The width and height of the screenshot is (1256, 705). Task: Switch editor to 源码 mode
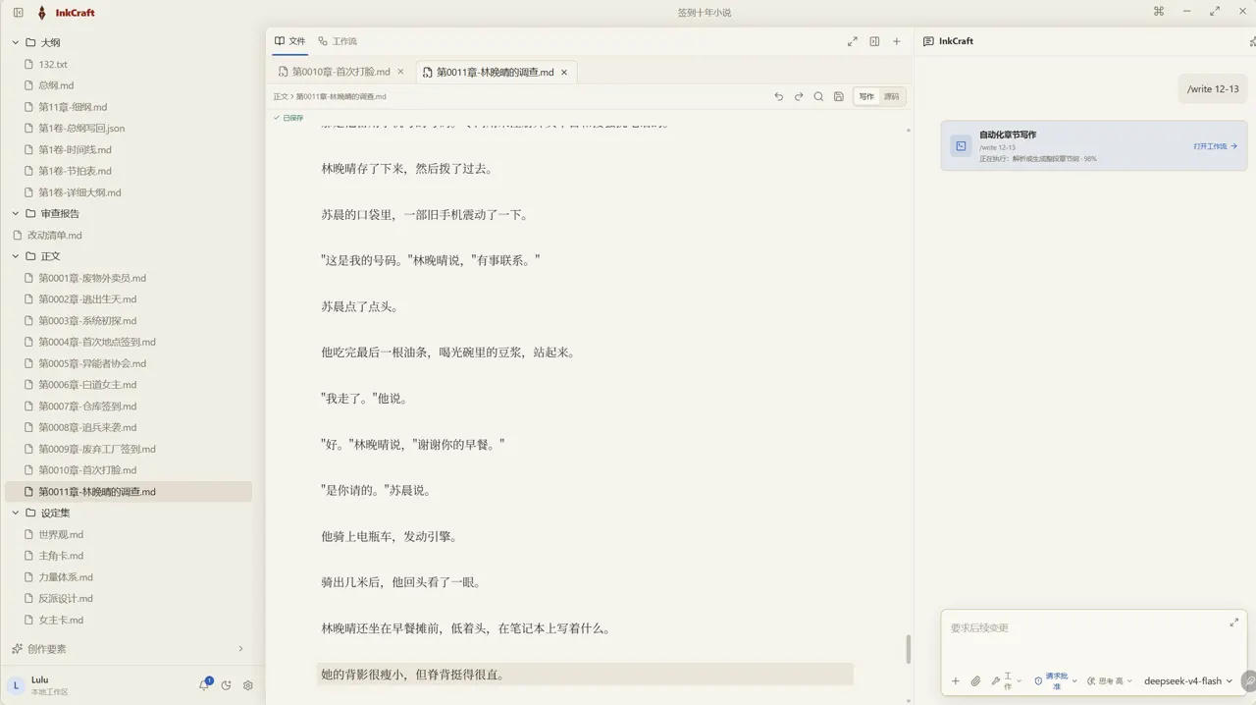tap(891, 96)
